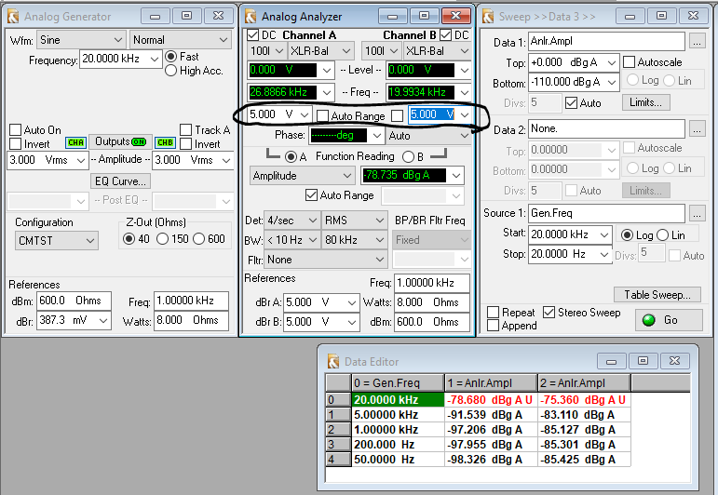Open the Data 1 browse button
This screenshot has height=495, width=718.
(697, 42)
